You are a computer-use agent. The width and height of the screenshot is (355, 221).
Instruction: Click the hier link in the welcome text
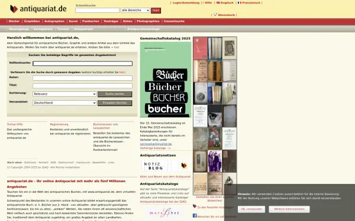point(117,47)
